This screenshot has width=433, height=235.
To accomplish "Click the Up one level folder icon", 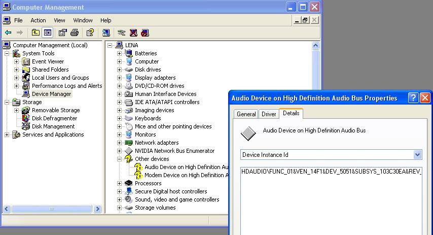I will coord(35,32).
